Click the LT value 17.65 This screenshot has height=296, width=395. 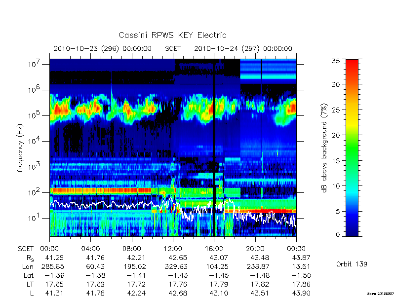coord(54,285)
